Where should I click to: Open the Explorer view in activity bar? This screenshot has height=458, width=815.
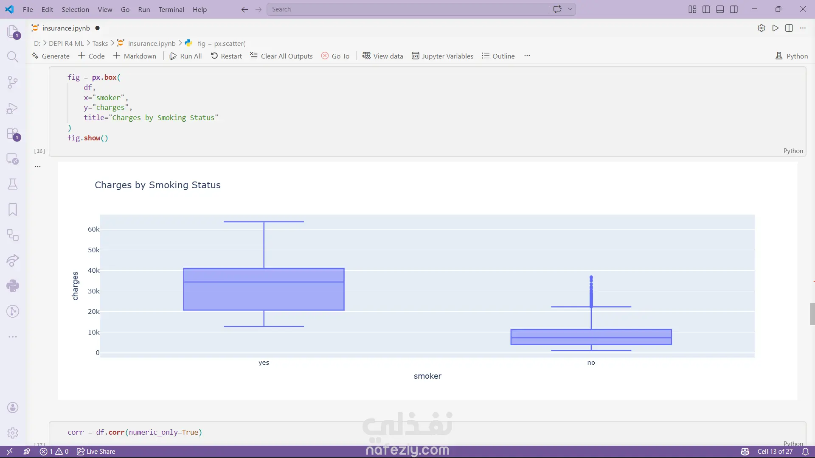(x=13, y=31)
